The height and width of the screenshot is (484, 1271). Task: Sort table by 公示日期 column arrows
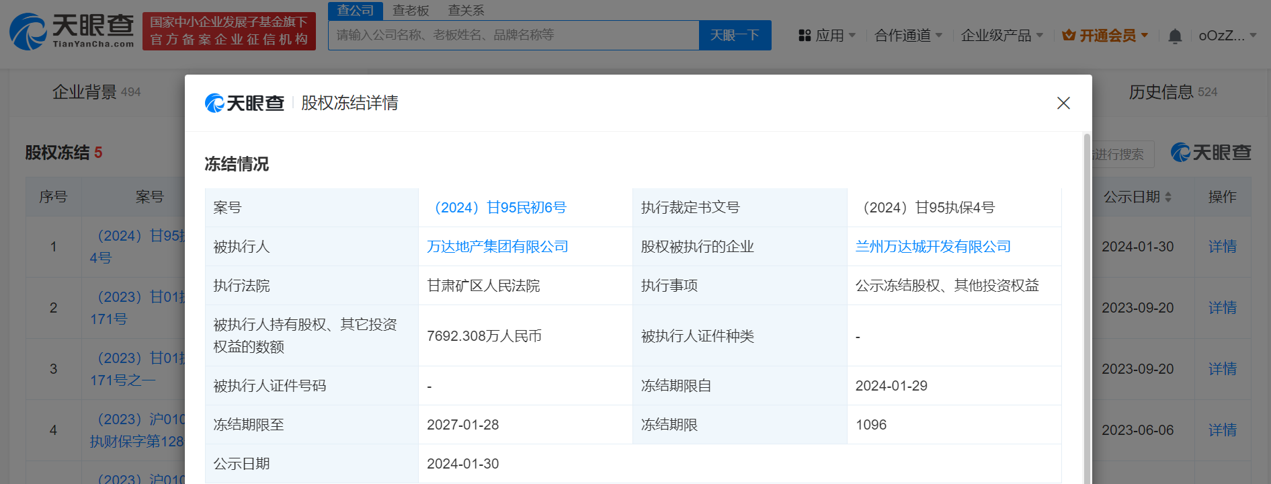[x=1168, y=197]
